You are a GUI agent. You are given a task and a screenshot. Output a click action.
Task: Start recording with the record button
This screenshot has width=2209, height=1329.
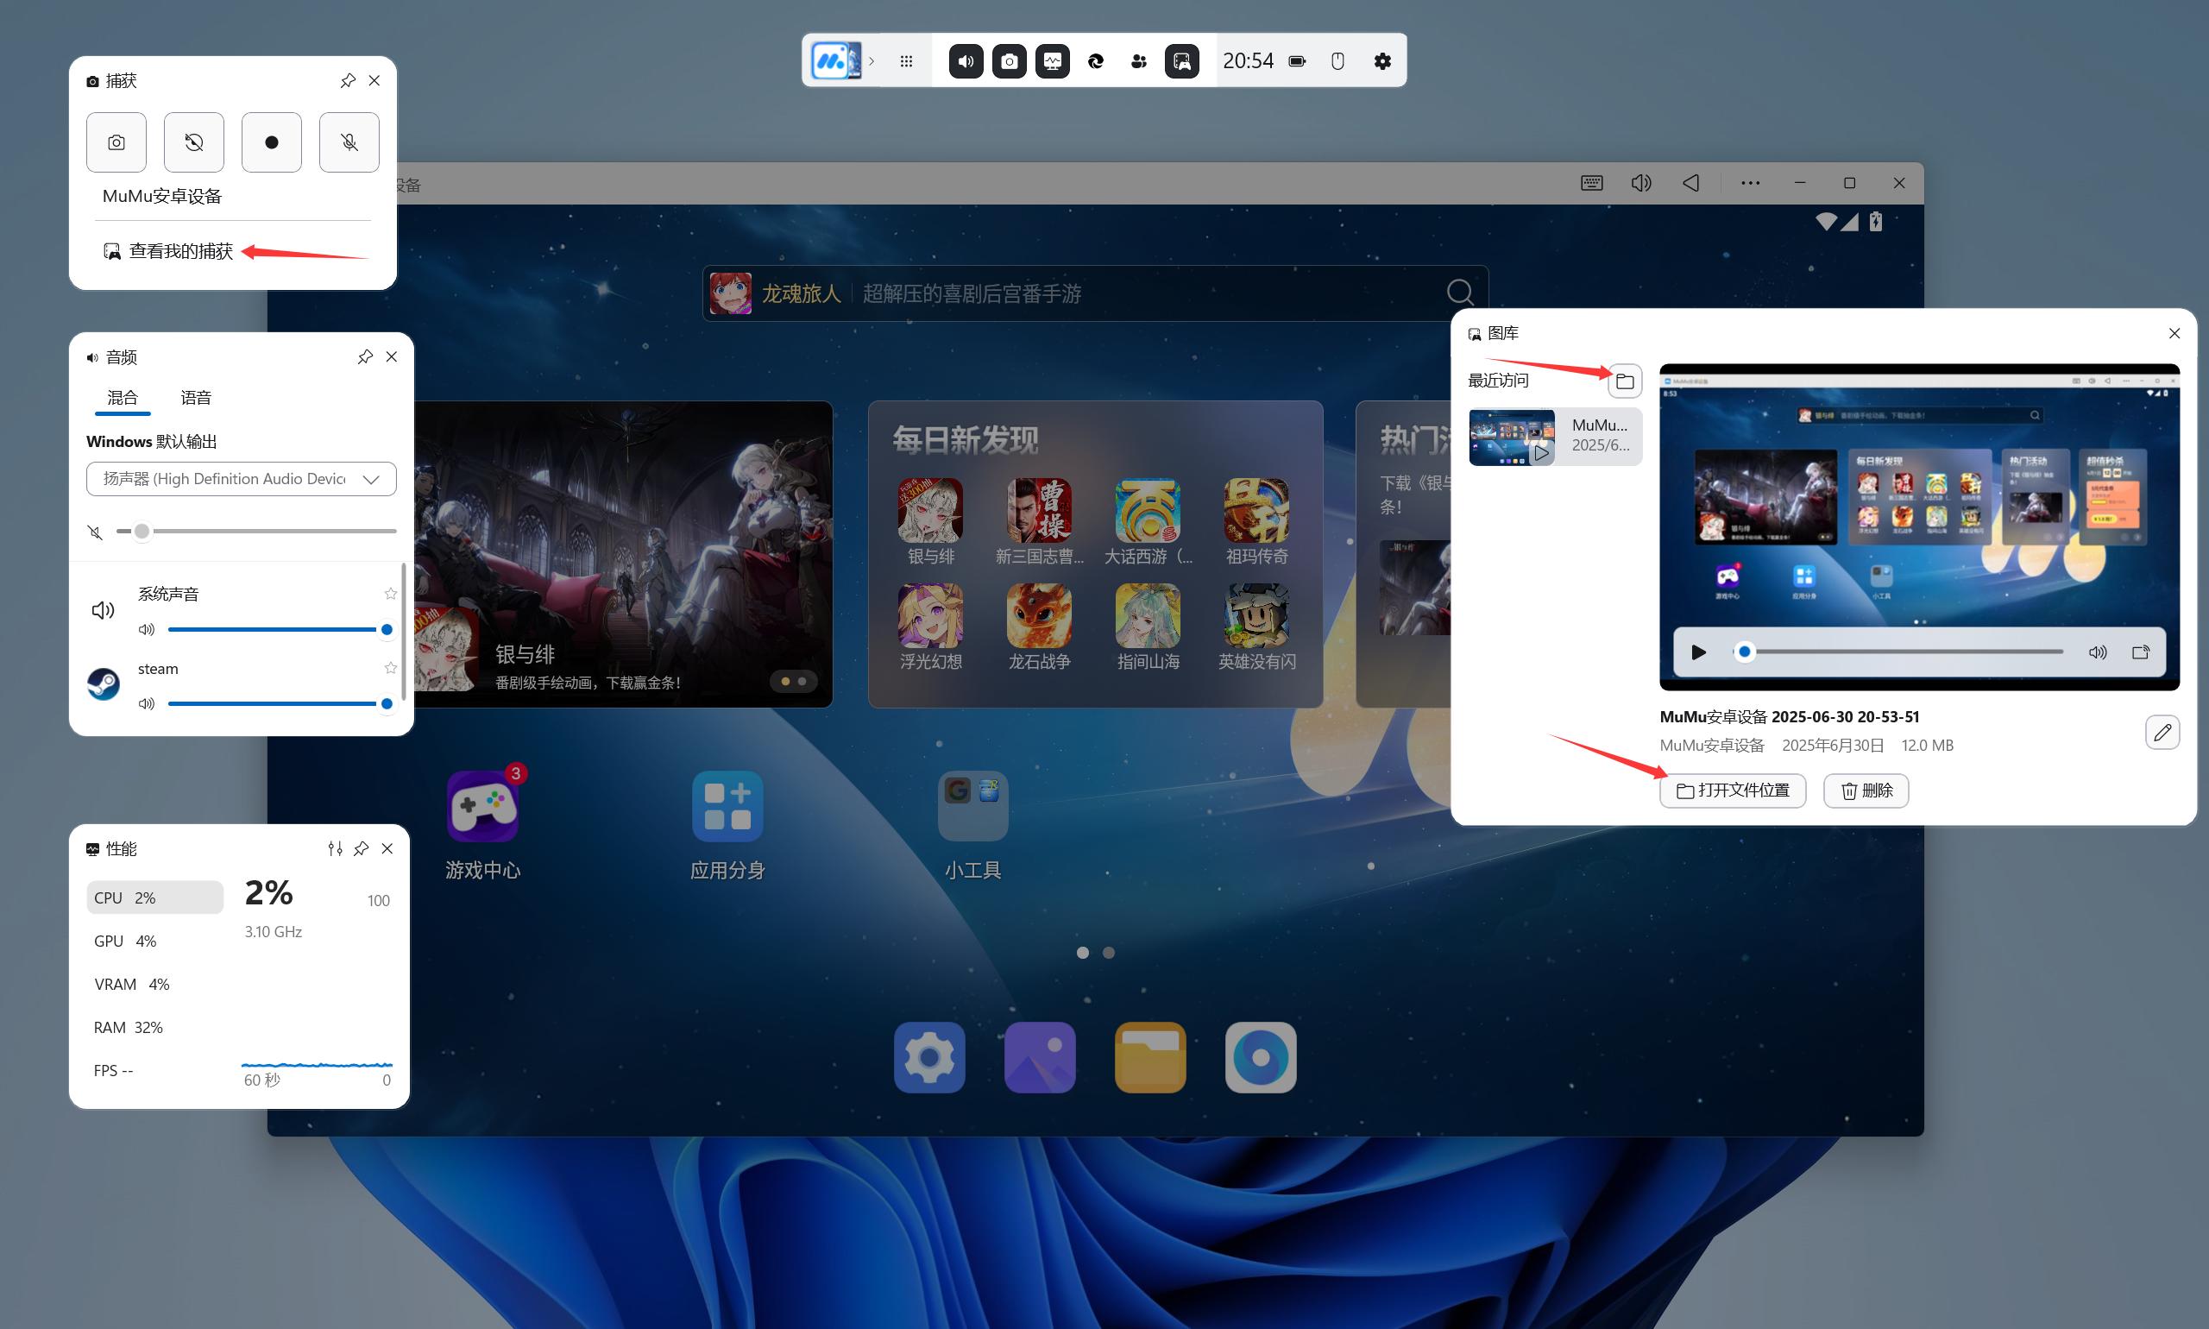click(x=271, y=142)
